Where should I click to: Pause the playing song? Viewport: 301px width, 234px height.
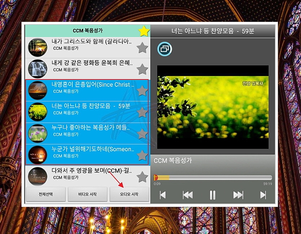pyautogui.click(x=213, y=195)
